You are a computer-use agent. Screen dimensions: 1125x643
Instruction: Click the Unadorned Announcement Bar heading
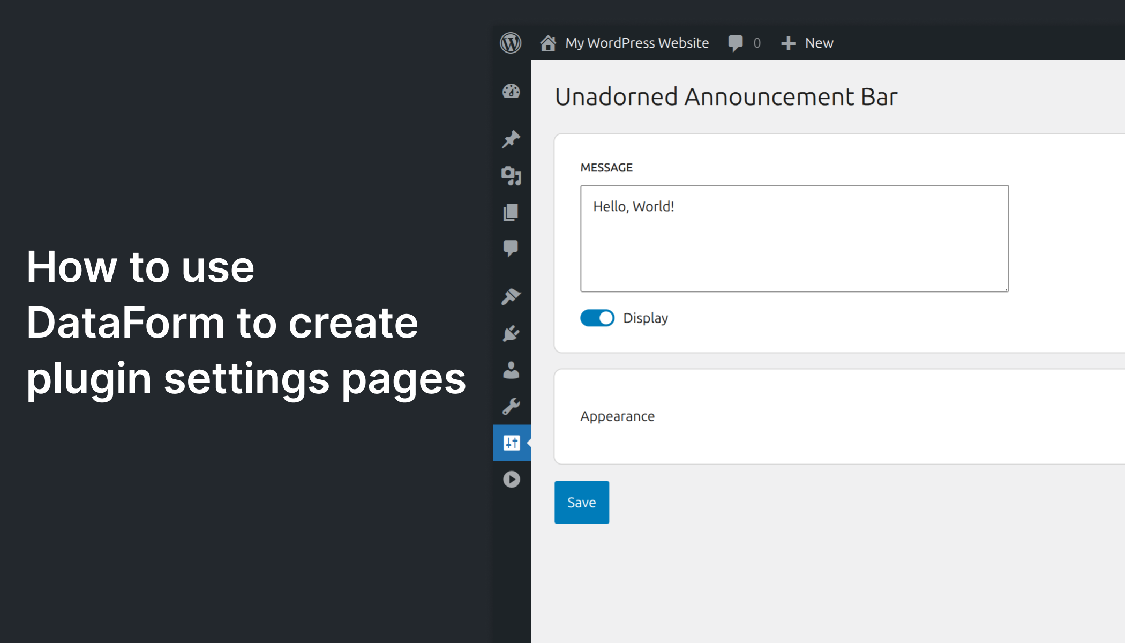point(726,97)
